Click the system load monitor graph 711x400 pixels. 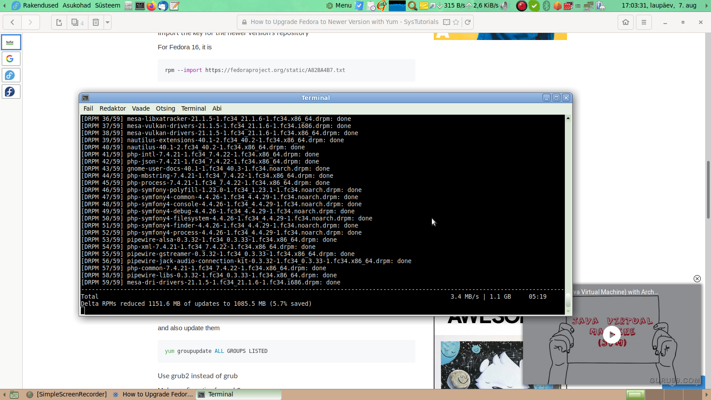(x=397, y=6)
